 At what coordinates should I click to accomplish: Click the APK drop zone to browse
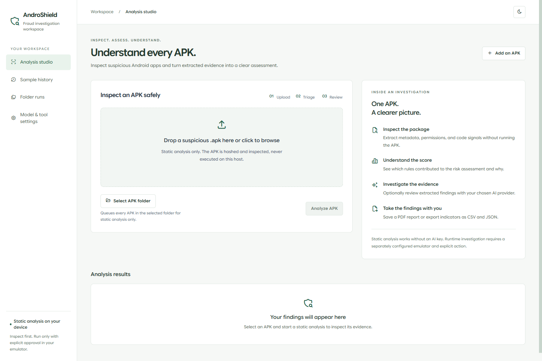click(x=222, y=147)
